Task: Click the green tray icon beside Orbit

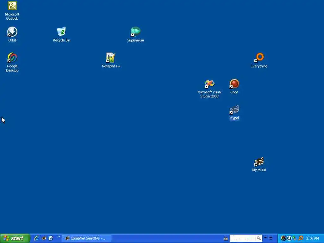Action: [295, 238]
